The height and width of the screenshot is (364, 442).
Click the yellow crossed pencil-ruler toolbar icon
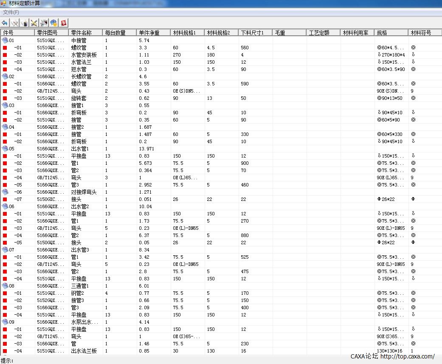tap(34, 23)
